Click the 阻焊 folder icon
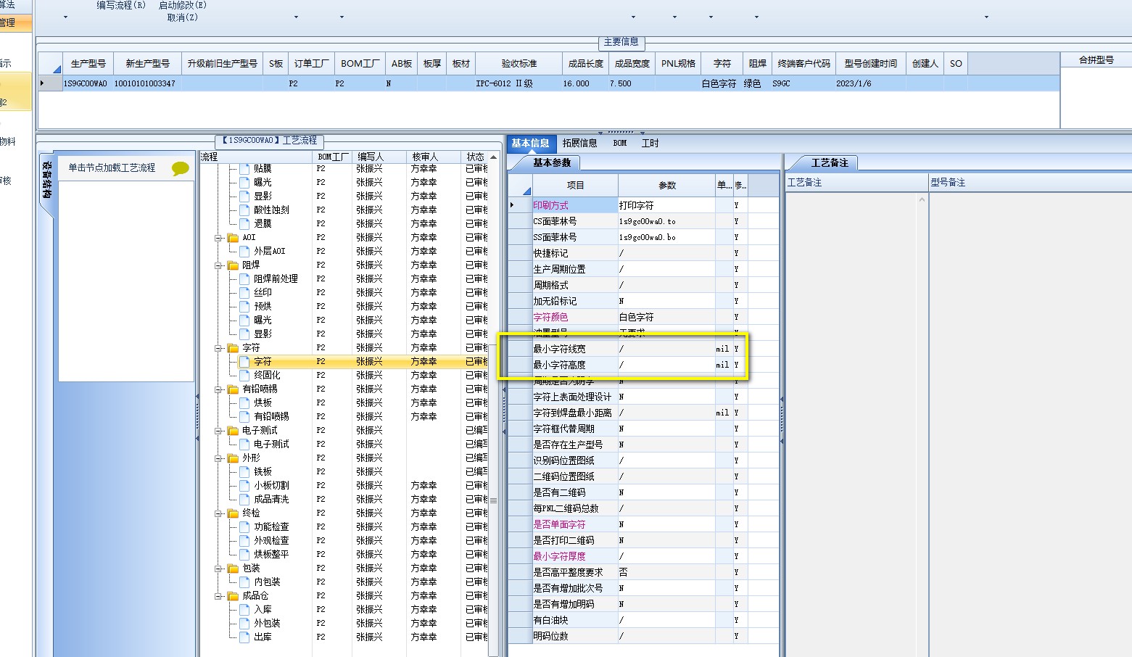Image resolution: width=1132 pixels, height=657 pixels. tap(233, 265)
